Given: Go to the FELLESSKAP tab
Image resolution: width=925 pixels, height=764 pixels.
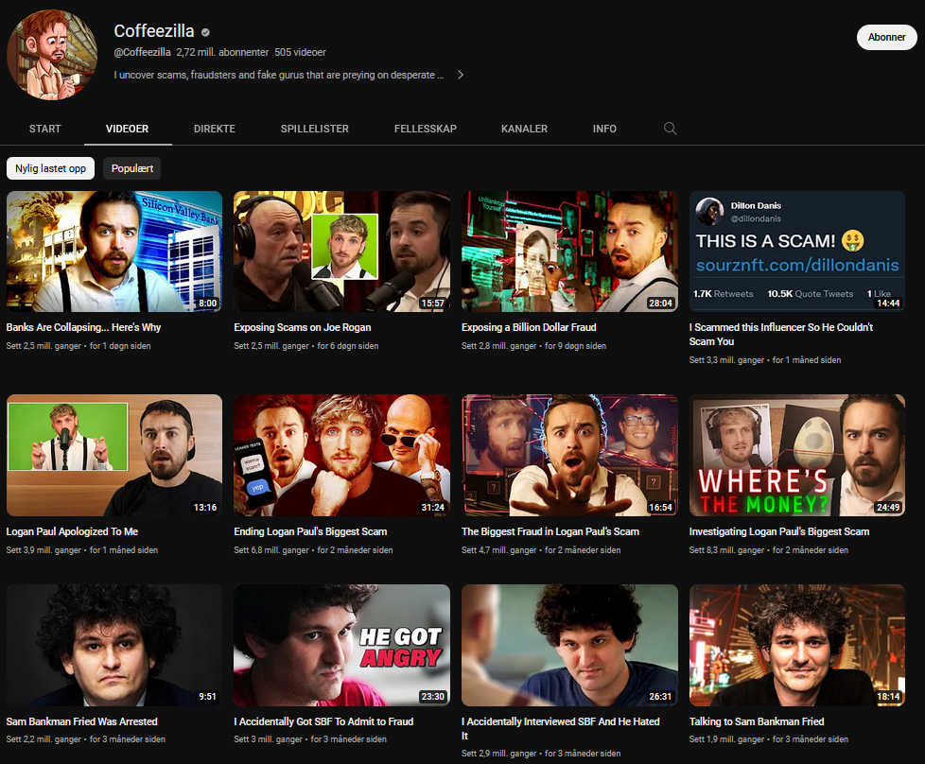Looking at the screenshot, I should coord(425,129).
